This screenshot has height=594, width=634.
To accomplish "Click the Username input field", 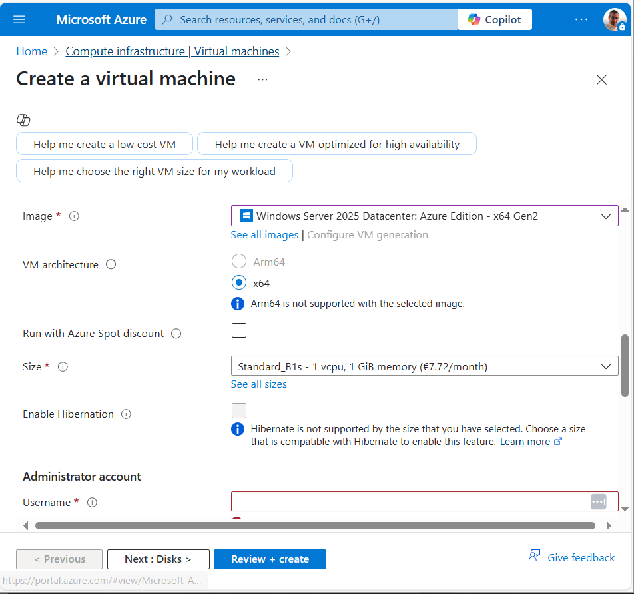I will [425, 501].
